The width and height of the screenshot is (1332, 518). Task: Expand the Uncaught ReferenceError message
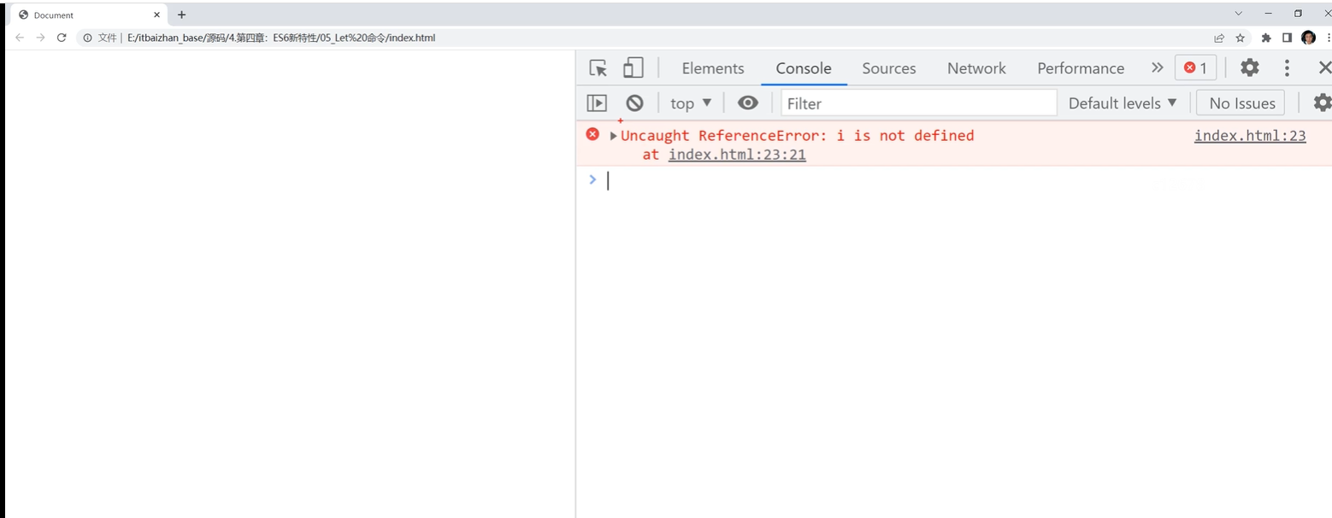click(x=614, y=136)
